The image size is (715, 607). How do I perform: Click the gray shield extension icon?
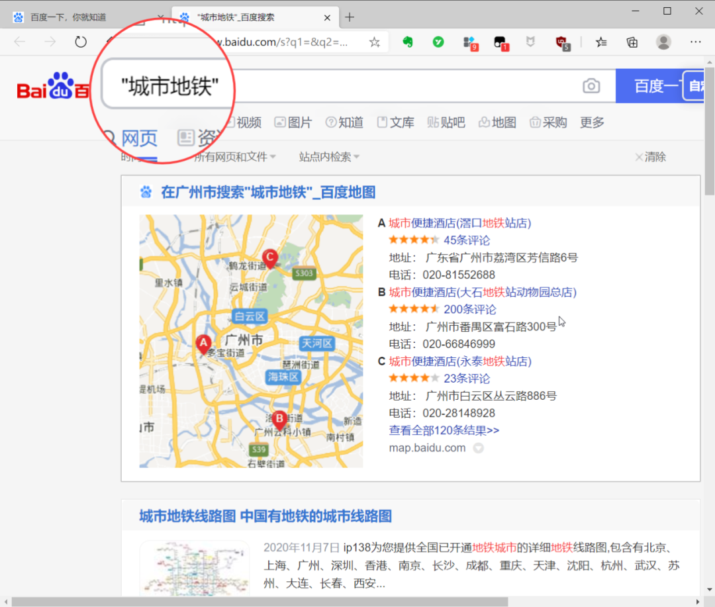coord(530,42)
